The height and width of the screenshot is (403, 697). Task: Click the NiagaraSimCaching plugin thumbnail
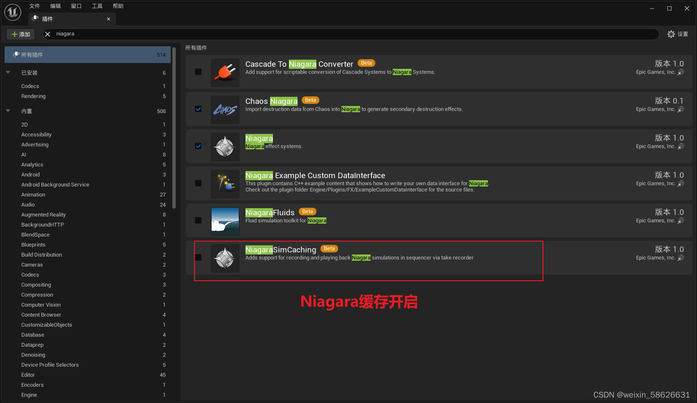click(225, 258)
